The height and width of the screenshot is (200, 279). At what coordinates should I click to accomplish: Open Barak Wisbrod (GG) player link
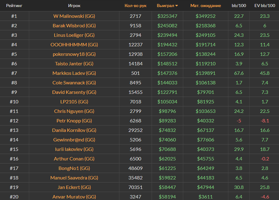click(x=75, y=25)
